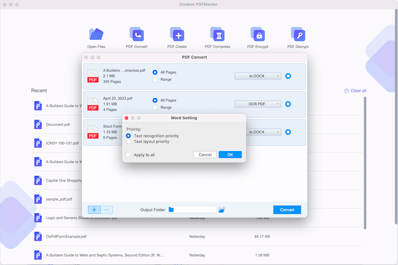Open to DOCX dropdown for Short Form file
Viewport: 398px width, 265px height.
[264, 132]
